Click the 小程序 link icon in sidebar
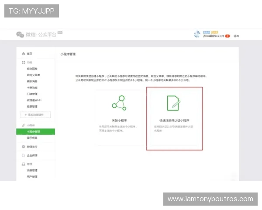Image resolution: width=262 pixels, height=210 pixels. coord(24,125)
